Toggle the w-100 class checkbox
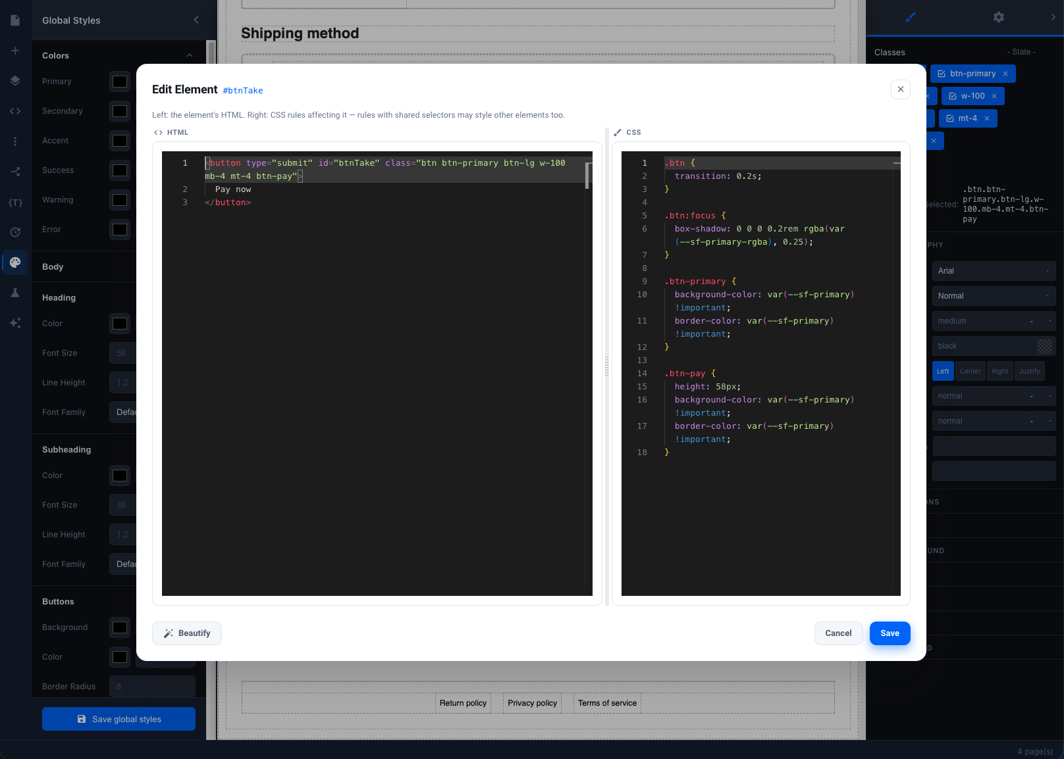 [952, 96]
